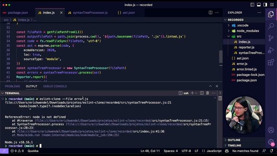Image resolution: width=277 pixels, height=156 pixels.
Task: Open the Manage gear settings icon
Action: click(x=271, y=142)
